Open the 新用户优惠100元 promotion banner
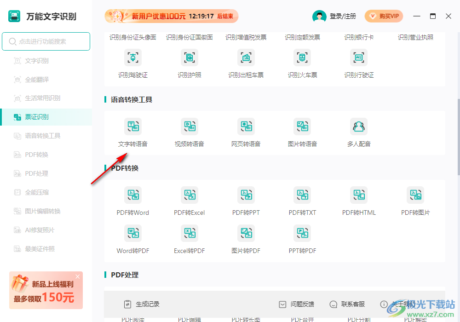The image size is (460, 322). tap(171, 16)
